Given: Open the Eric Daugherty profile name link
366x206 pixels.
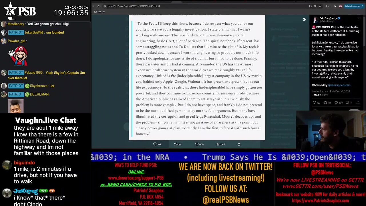Looking at the screenshot, I should click(x=328, y=18).
